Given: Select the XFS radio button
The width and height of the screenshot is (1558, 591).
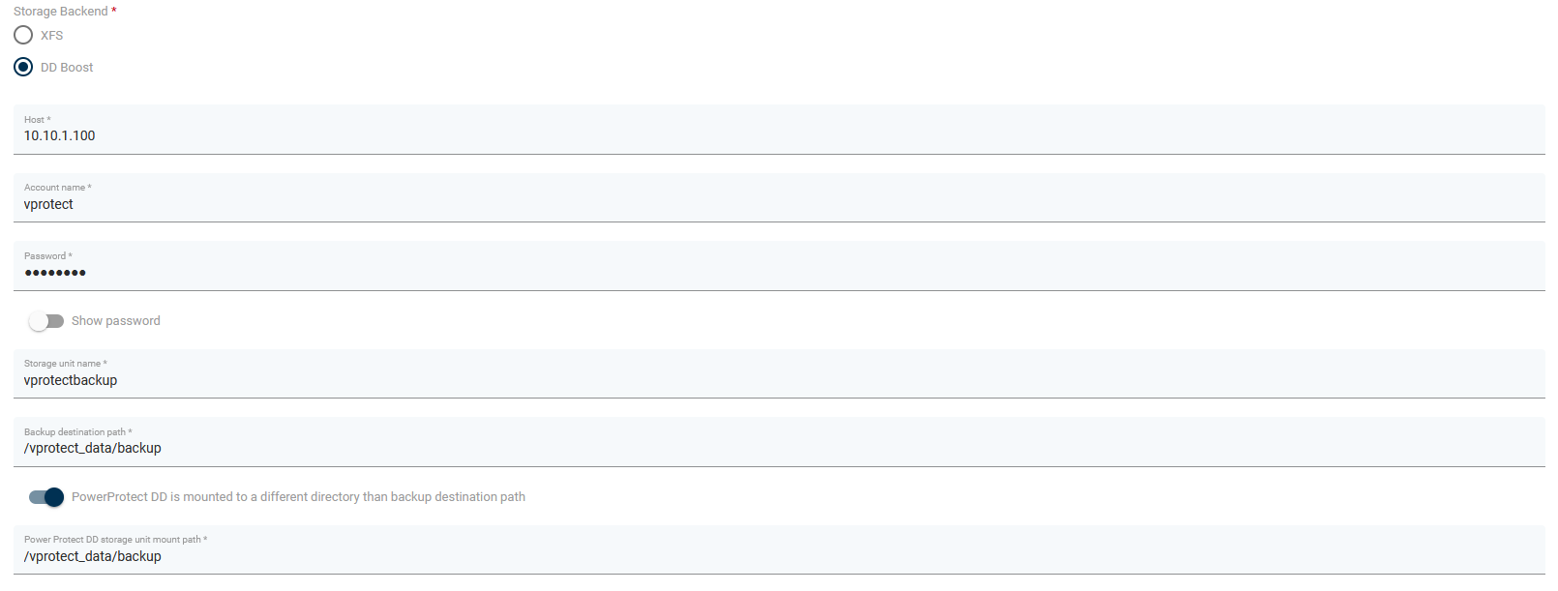Looking at the screenshot, I should (23, 36).
